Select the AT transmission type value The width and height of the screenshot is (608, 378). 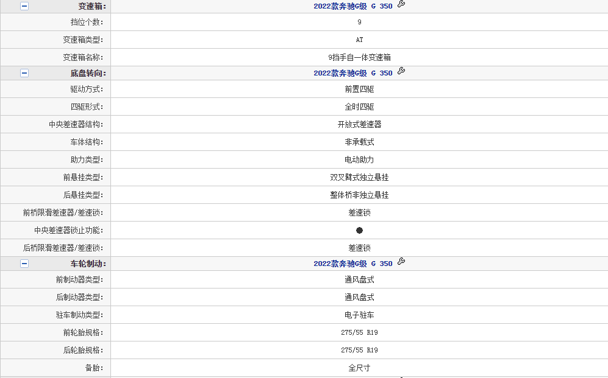pyautogui.click(x=359, y=40)
